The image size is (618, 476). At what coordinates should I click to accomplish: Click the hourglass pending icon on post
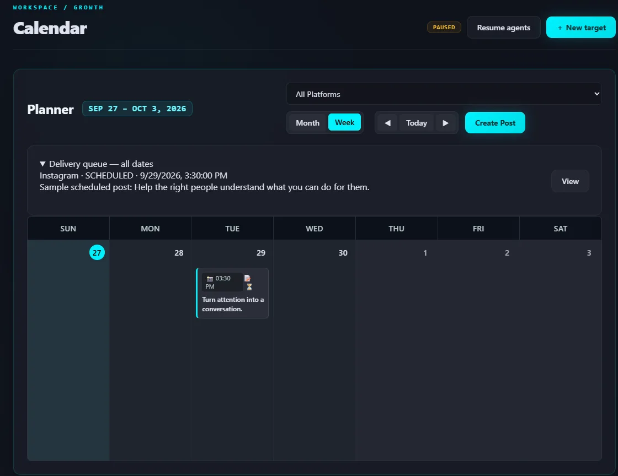(x=249, y=287)
